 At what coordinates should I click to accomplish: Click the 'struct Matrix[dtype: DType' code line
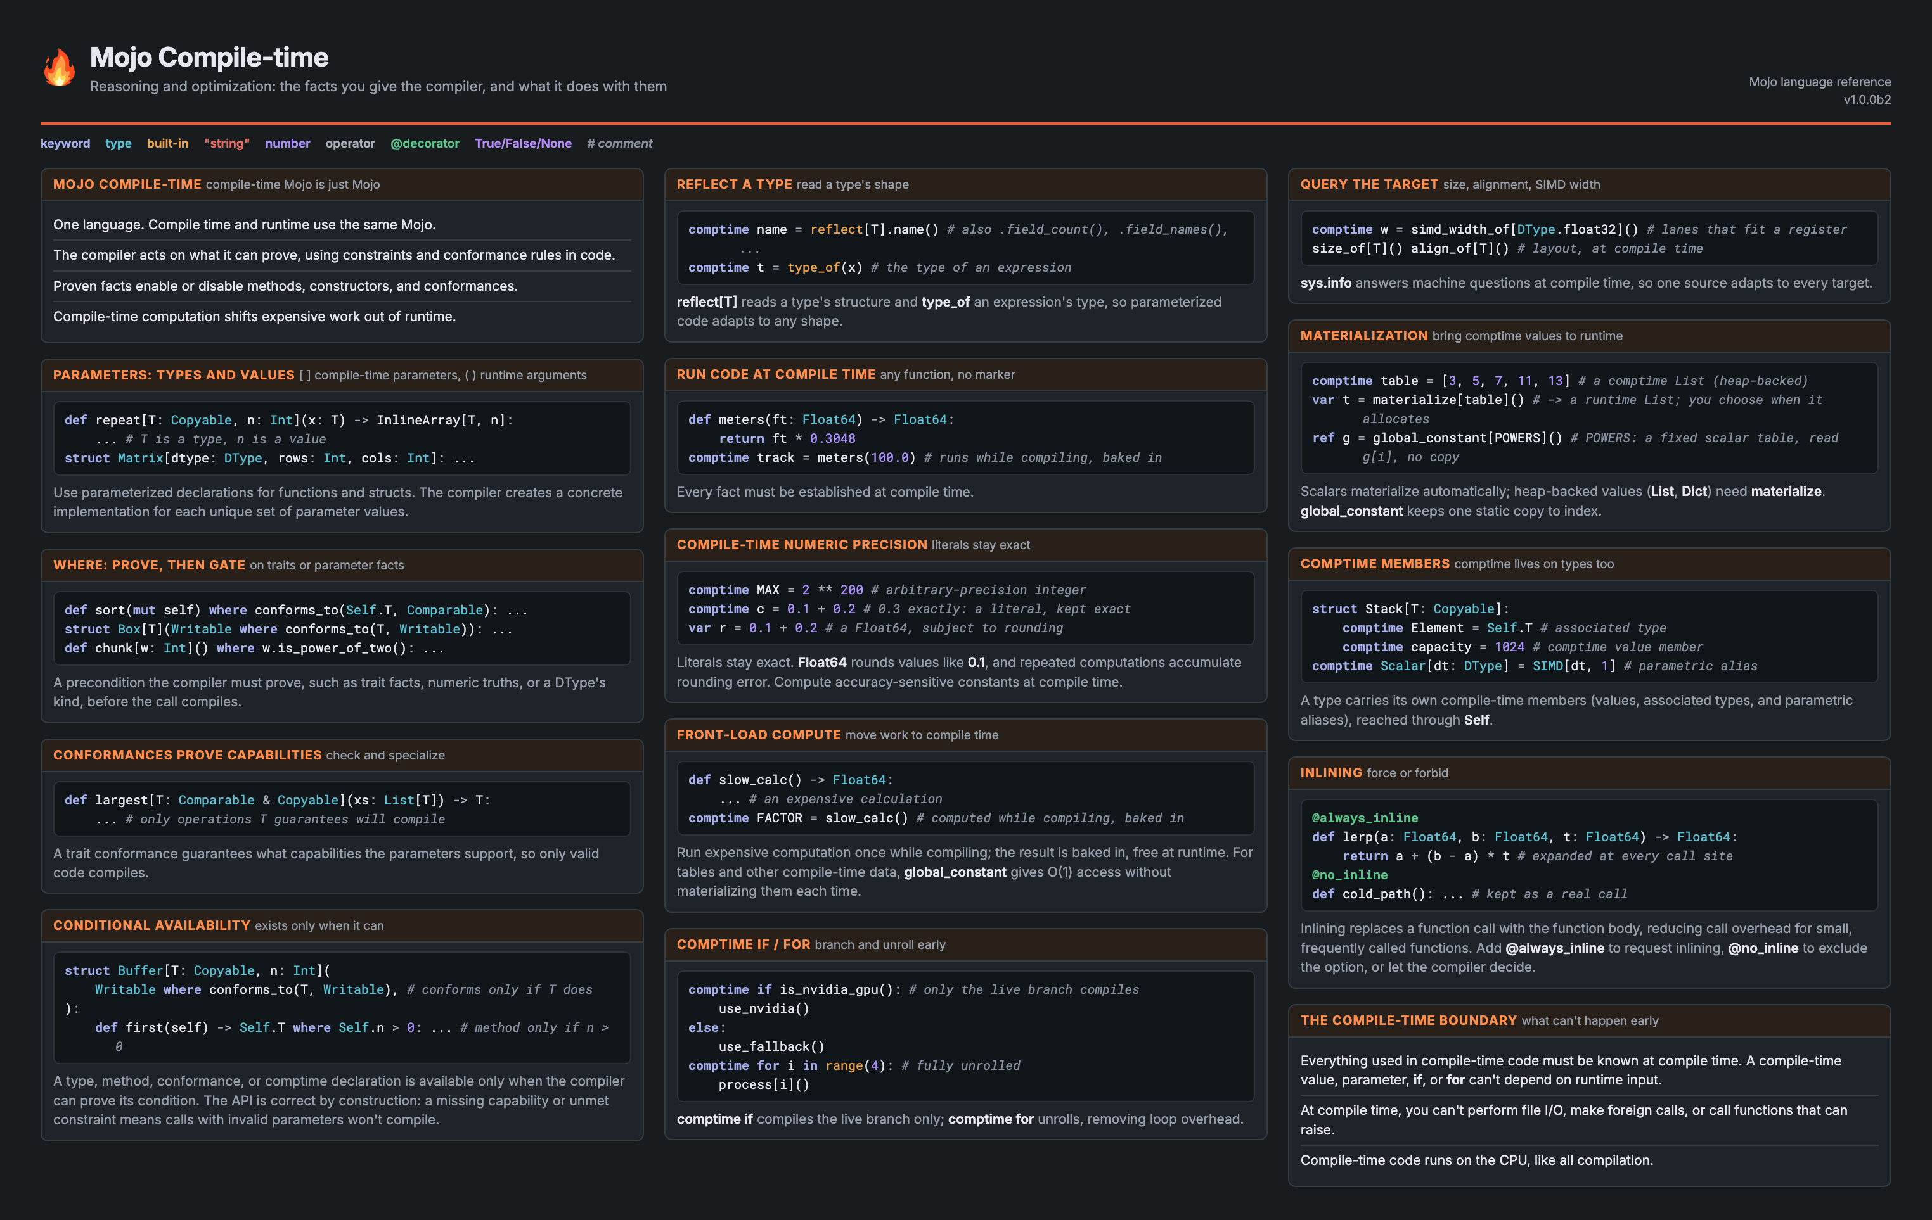[269, 459]
